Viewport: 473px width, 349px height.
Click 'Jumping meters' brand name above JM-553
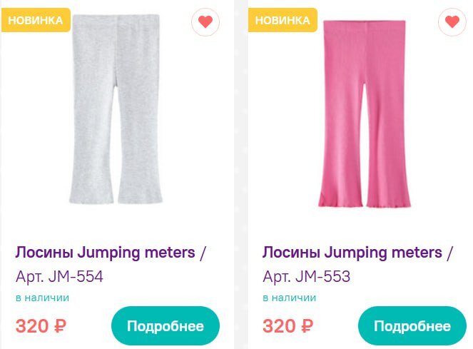click(x=382, y=253)
